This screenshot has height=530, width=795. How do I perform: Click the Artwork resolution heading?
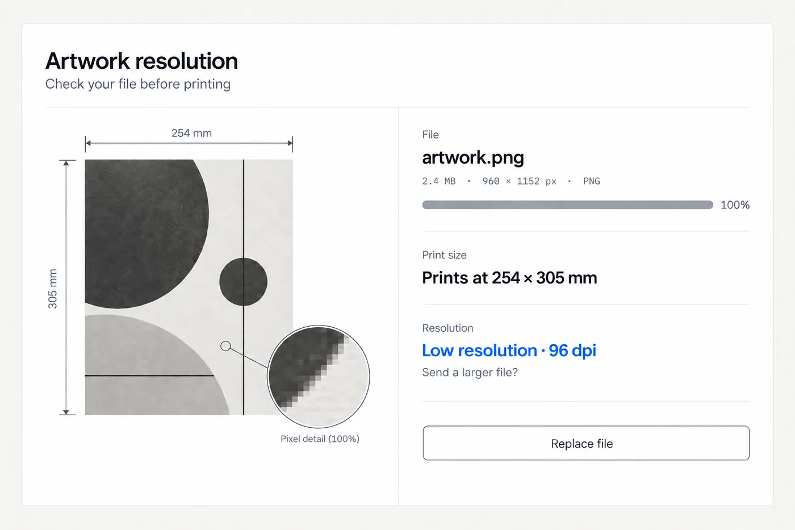pos(141,61)
